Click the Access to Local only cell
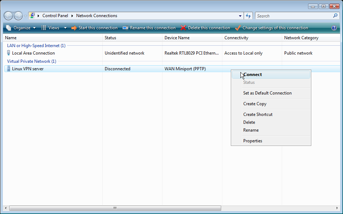 tap(244, 53)
